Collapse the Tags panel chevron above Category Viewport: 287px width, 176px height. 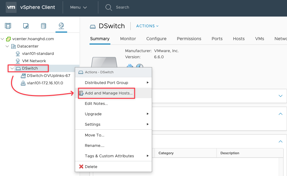click(281, 141)
